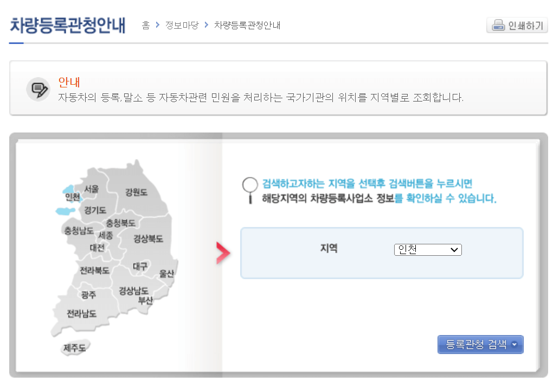Screen dimensions: 553x385
Task: Open 정보마당 from the breadcrumb trail
Action: tap(181, 24)
